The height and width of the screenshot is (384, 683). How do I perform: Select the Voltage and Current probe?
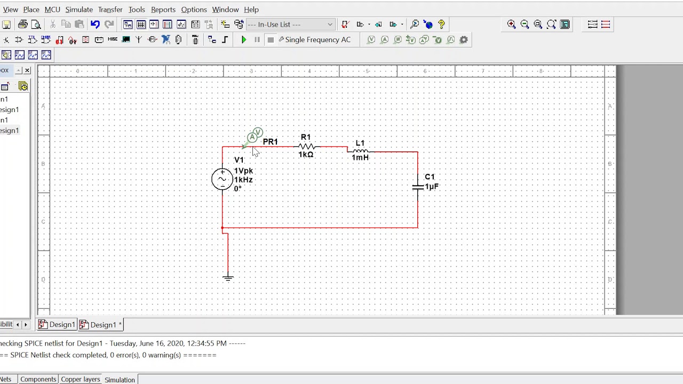424,39
